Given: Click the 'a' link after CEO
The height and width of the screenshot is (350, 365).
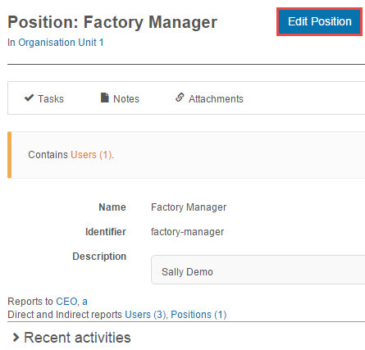Looking at the screenshot, I should click(x=84, y=302).
